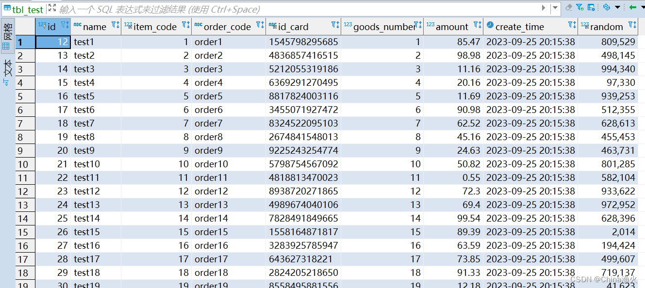This screenshot has height=288, width=645.
Task: Switch to 网格 grid view tab
Action: 8,37
